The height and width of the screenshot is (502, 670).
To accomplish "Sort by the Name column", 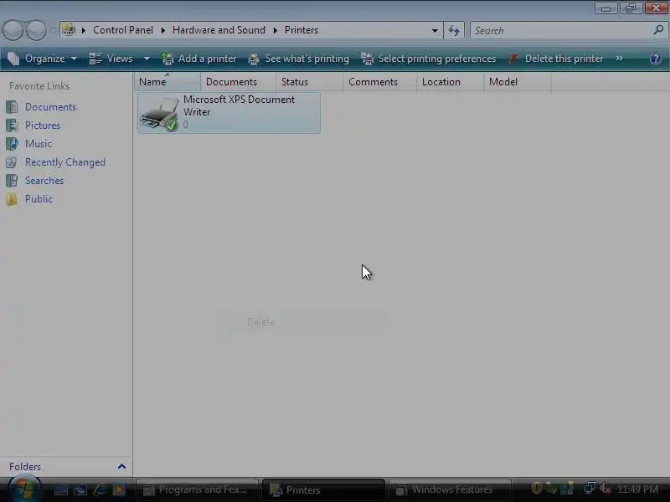I will (x=167, y=82).
